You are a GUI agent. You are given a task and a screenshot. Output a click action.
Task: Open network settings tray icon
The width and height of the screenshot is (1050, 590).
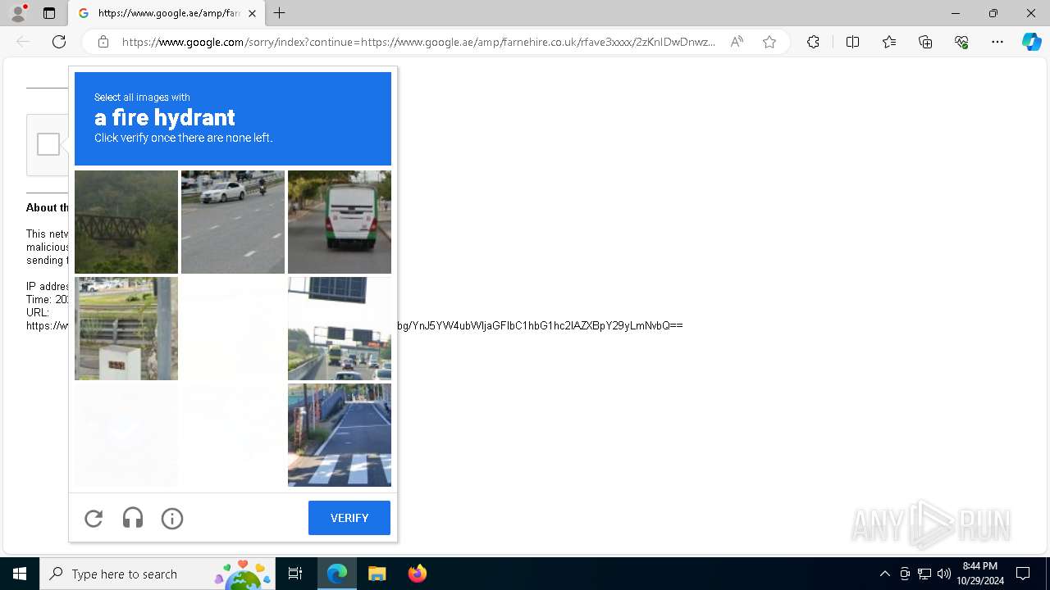924,574
